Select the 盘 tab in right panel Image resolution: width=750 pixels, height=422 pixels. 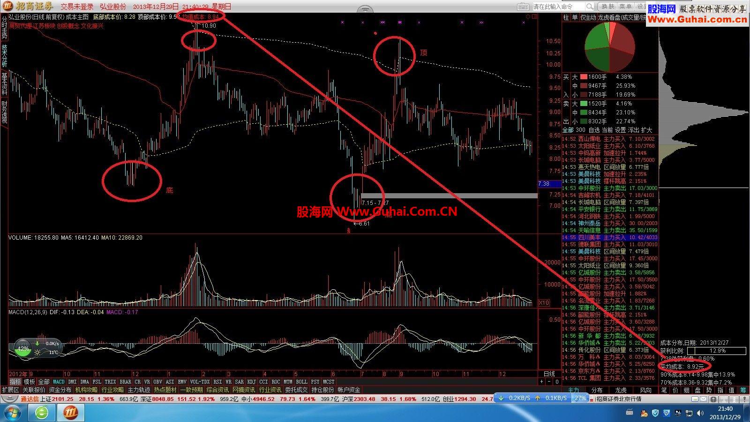[698, 390]
